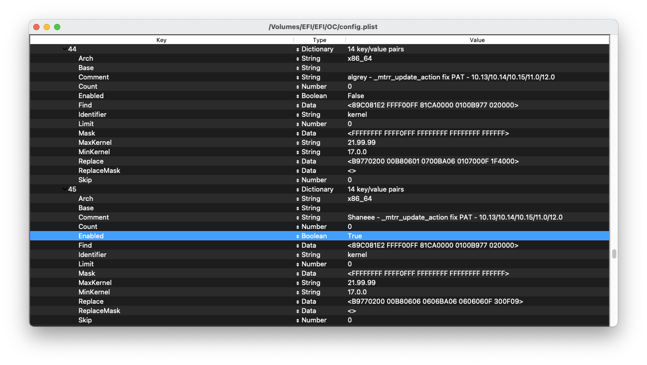Viewport: 647px width, 365px height.
Task: Click the Value column header
Action: pyautogui.click(x=477, y=40)
